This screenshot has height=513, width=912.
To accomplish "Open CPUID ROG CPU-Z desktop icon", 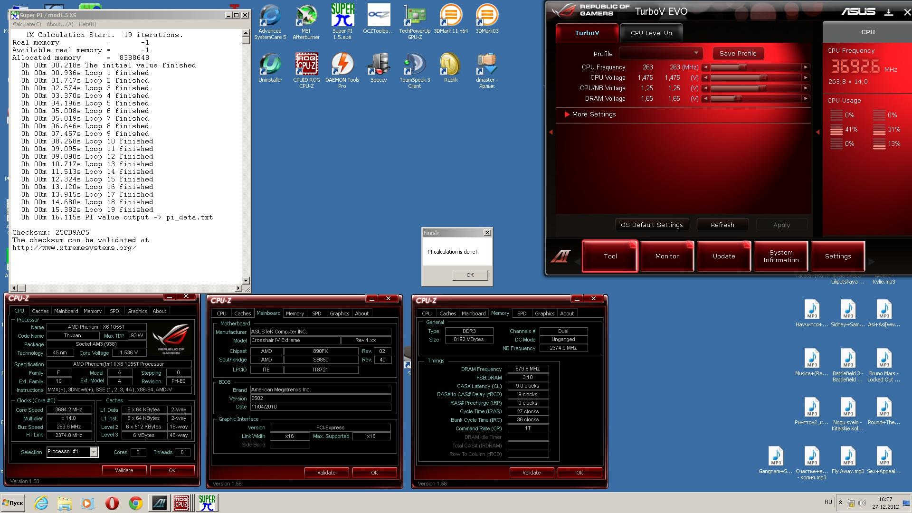I will point(306,71).
